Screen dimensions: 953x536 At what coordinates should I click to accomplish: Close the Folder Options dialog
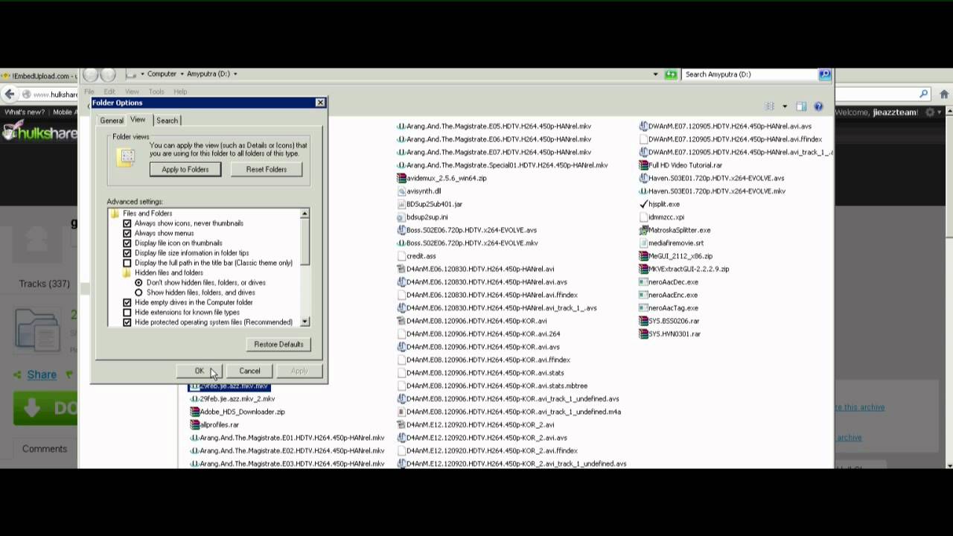pos(320,103)
